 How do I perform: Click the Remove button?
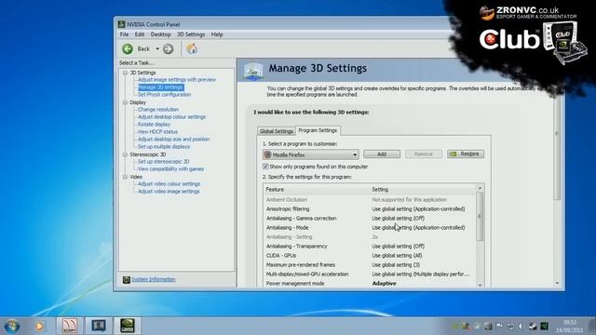click(424, 154)
